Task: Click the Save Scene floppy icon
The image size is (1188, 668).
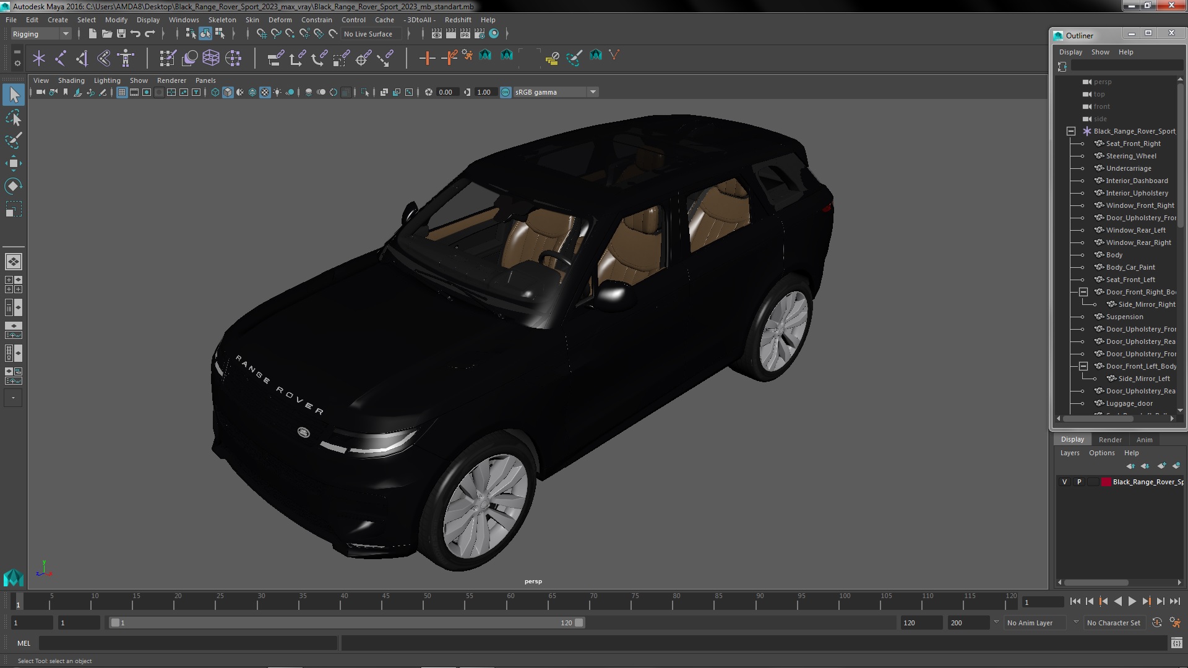Action: (121, 33)
